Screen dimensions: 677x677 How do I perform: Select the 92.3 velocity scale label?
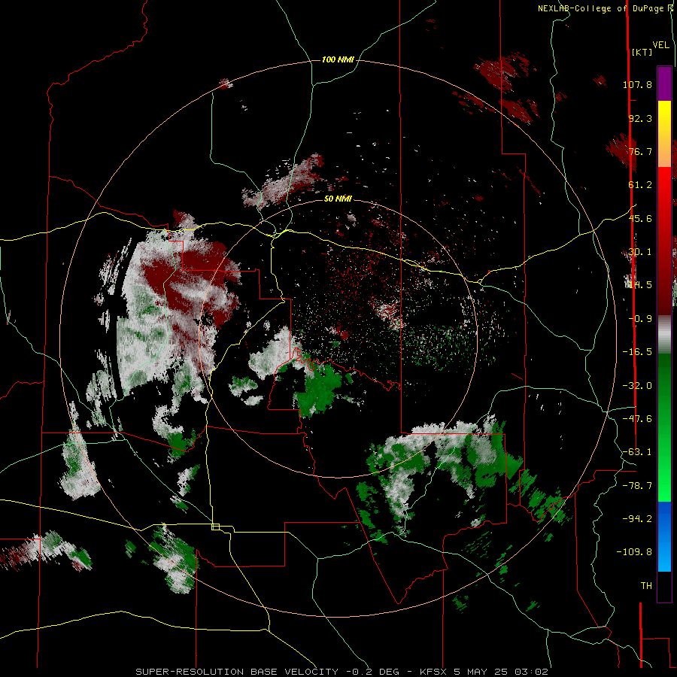click(x=640, y=118)
